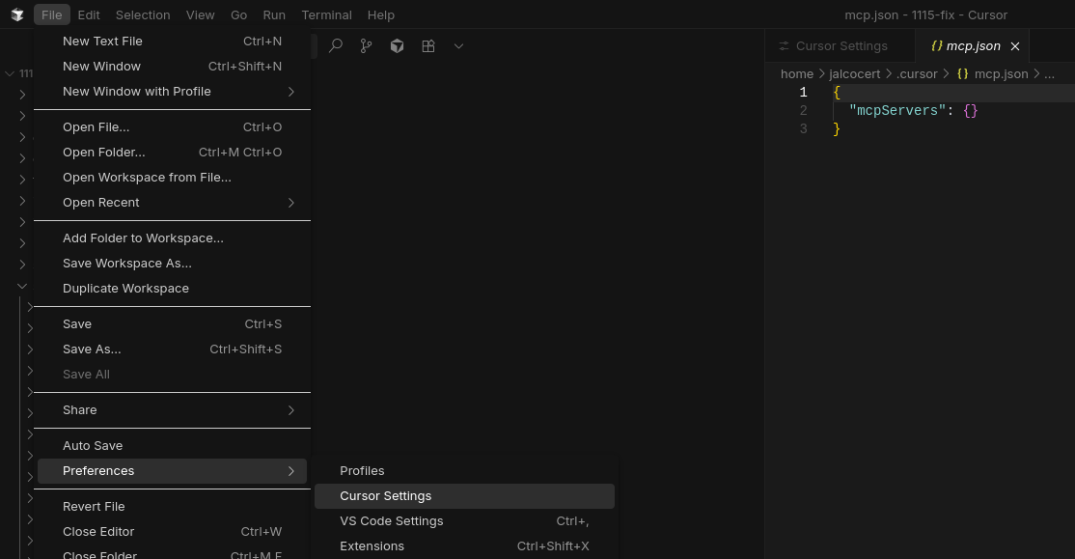
Task: Choose Save Workspace As...
Action: coord(172,264)
